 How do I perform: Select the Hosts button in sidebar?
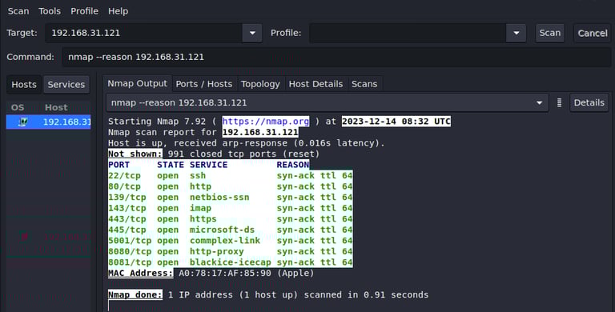click(24, 84)
